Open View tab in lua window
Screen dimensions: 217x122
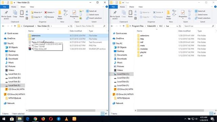click(140, 7)
